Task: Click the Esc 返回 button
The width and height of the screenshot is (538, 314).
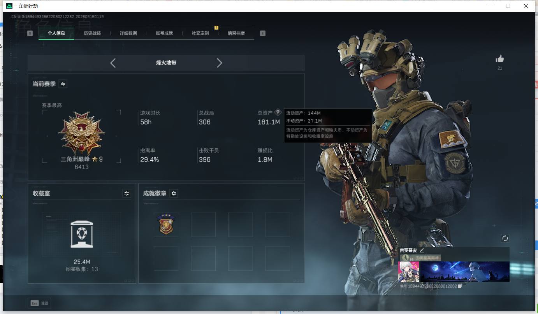Action: click(x=39, y=303)
